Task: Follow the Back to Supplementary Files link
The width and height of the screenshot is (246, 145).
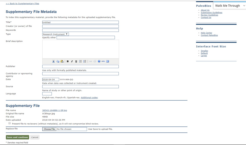Action: coord(22,4)
